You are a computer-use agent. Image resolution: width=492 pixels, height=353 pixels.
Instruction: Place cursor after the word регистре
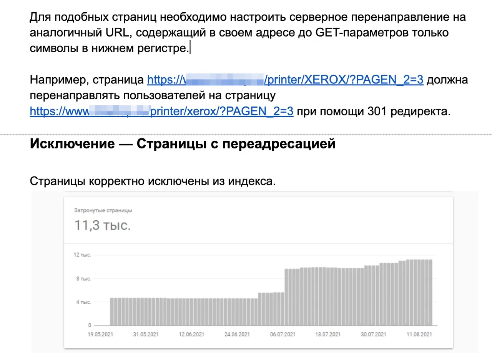click(x=191, y=48)
